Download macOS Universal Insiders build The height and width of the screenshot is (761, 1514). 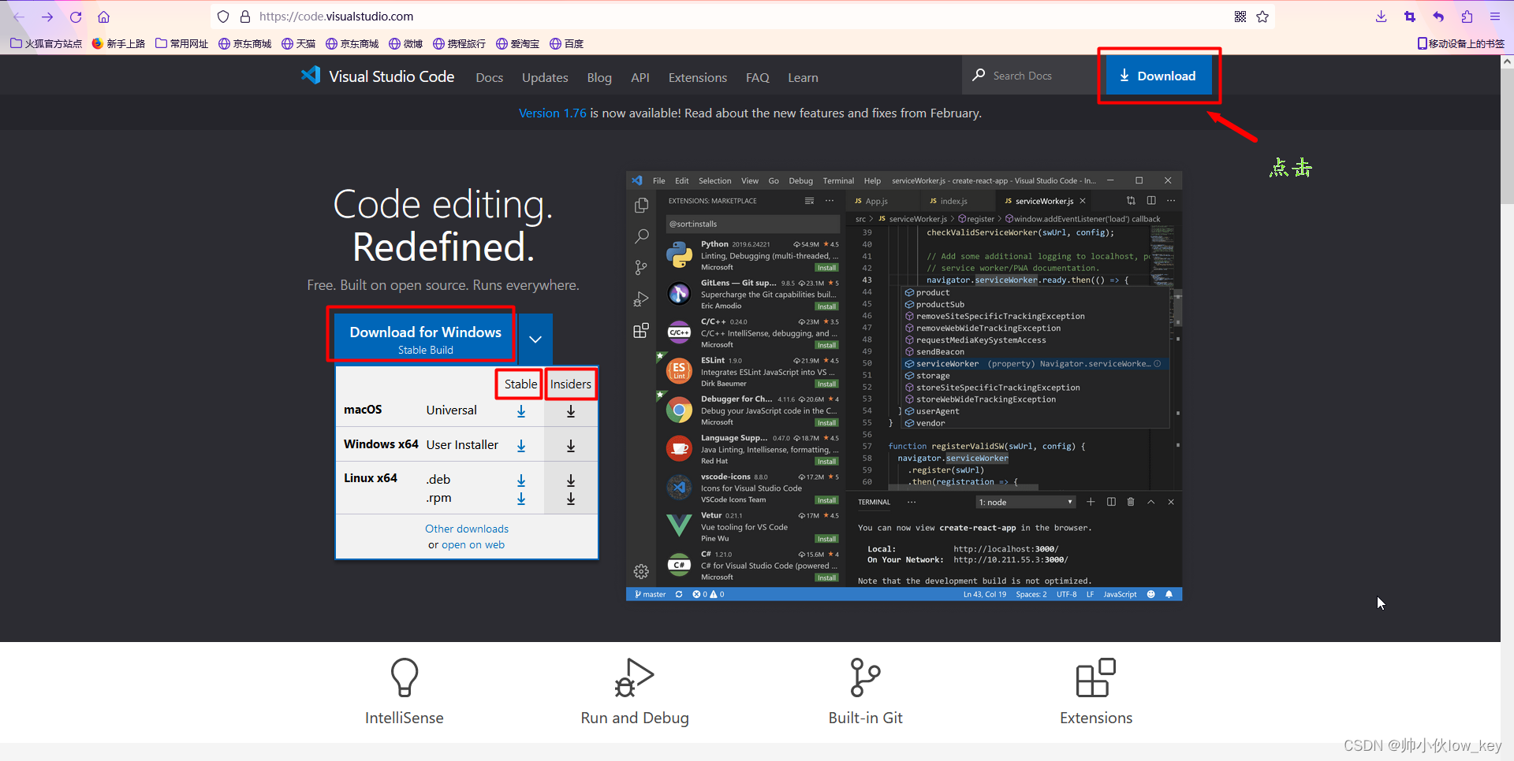(x=571, y=411)
